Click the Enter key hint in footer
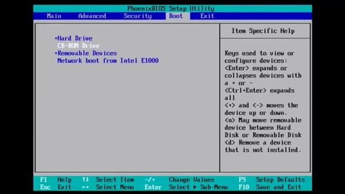The width and height of the screenshot is (345, 194). (153, 187)
